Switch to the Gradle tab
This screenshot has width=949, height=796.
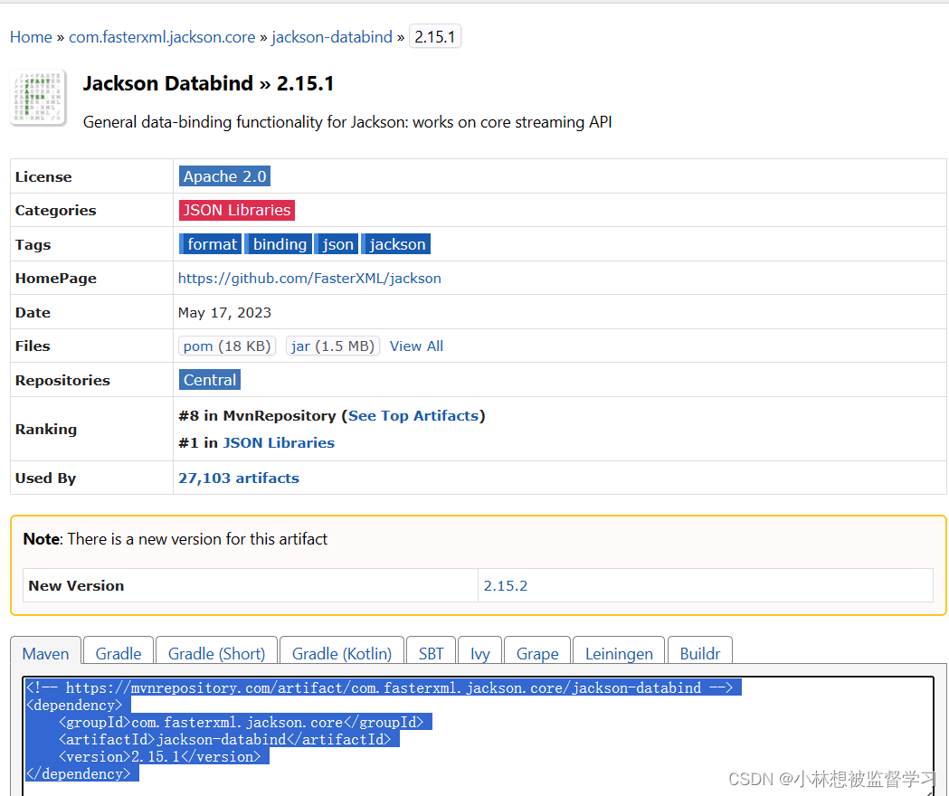(118, 653)
